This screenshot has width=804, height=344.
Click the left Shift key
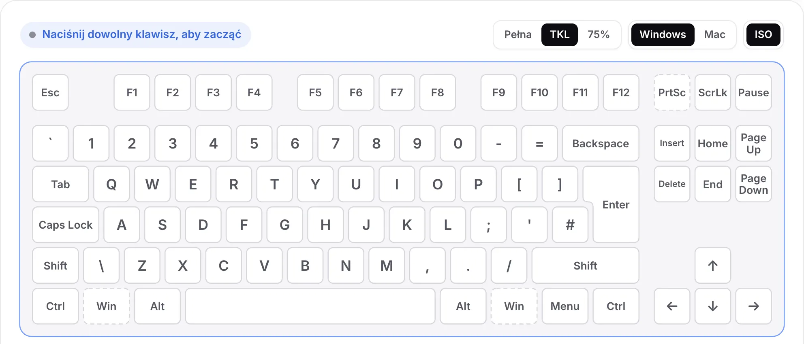tap(56, 265)
